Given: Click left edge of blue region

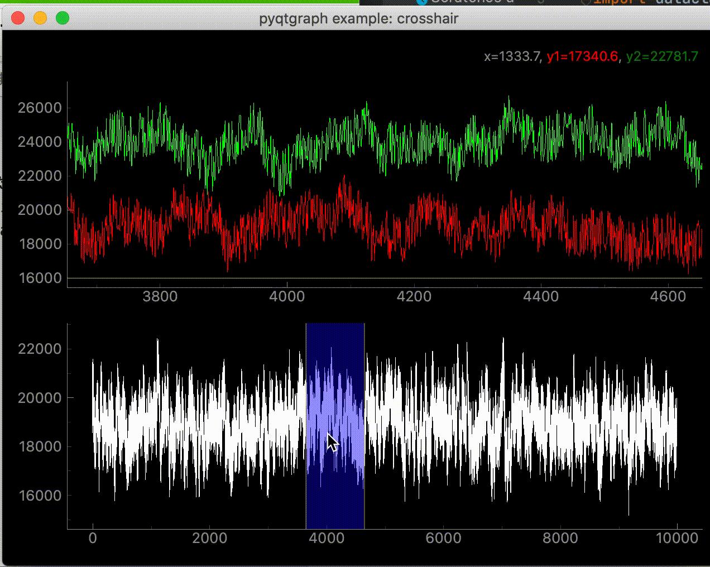Looking at the screenshot, I should click(306, 426).
